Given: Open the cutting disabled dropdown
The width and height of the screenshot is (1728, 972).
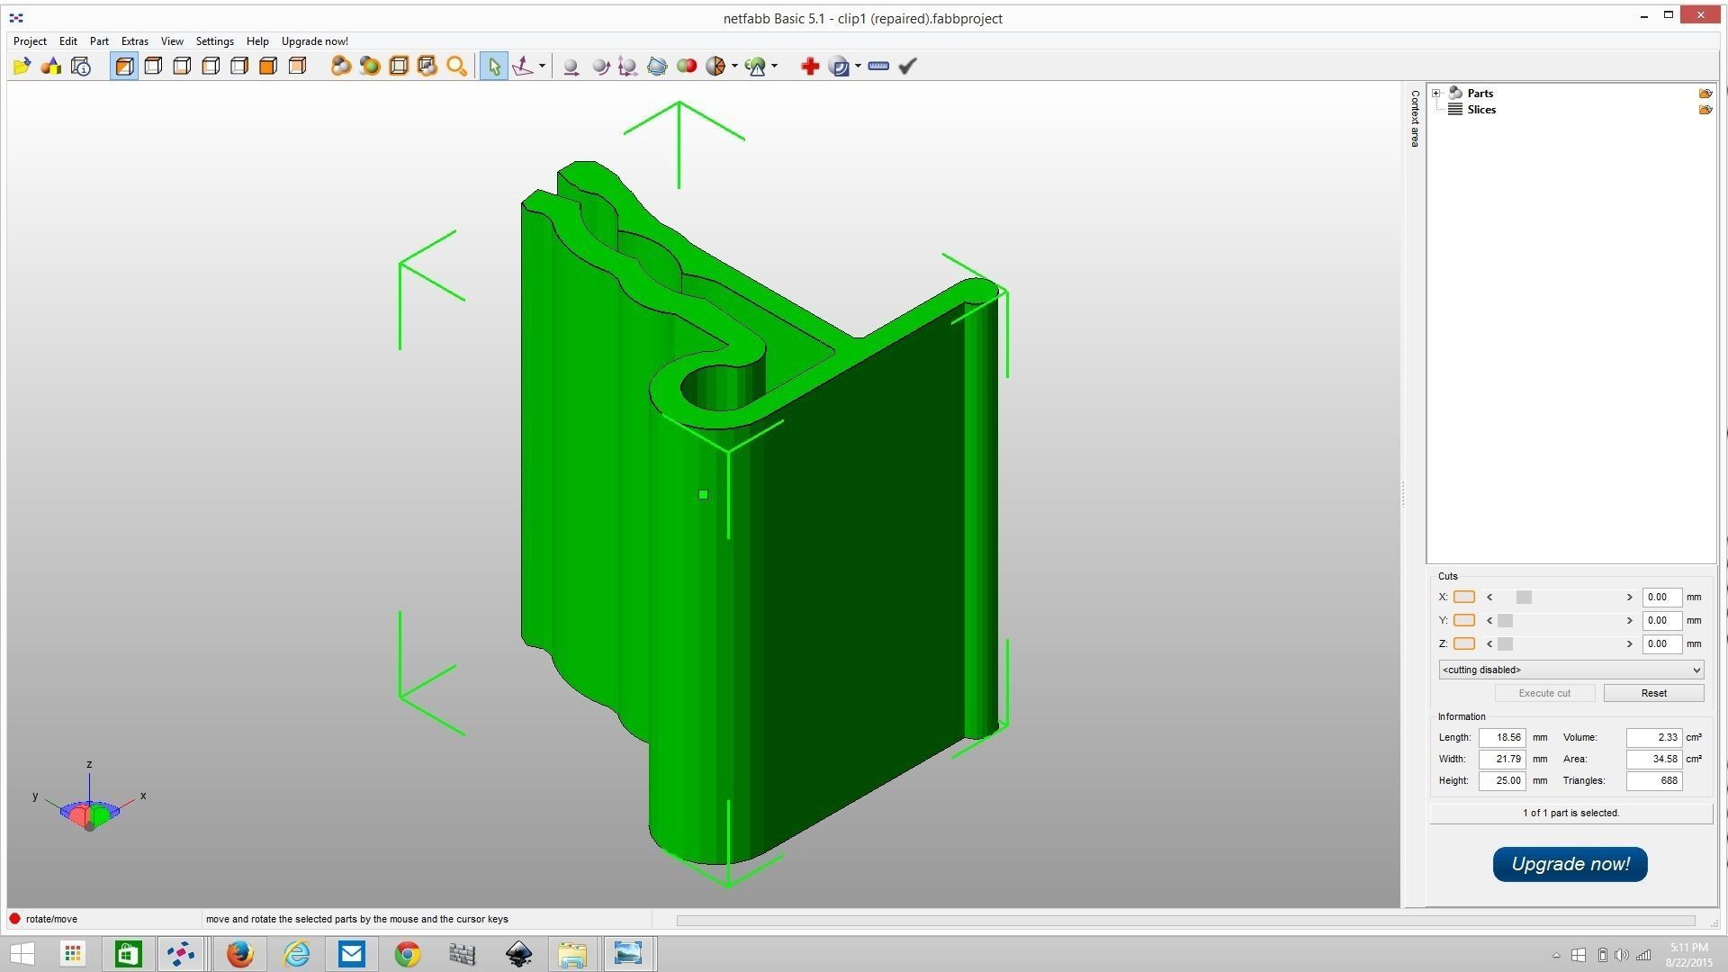Looking at the screenshot, I should [1570, 670].
